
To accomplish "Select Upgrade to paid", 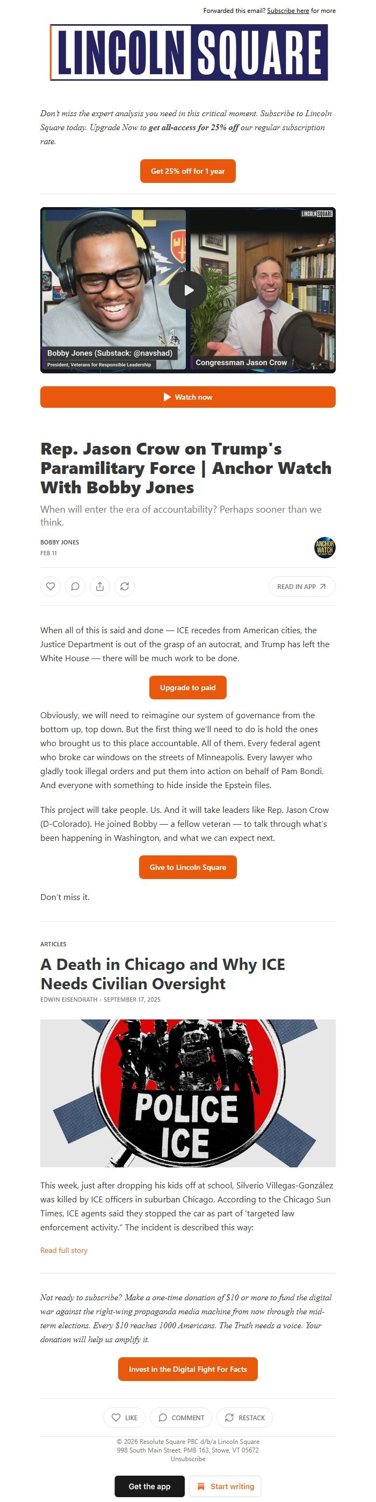I will click(187, 688).
